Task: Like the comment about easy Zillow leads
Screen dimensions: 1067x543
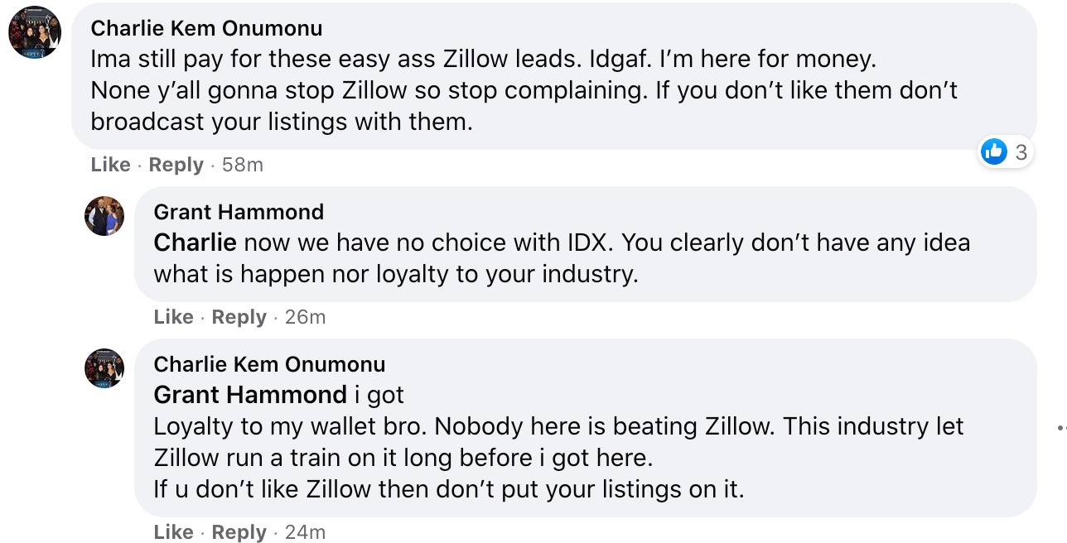Action: tap(110, 165)
